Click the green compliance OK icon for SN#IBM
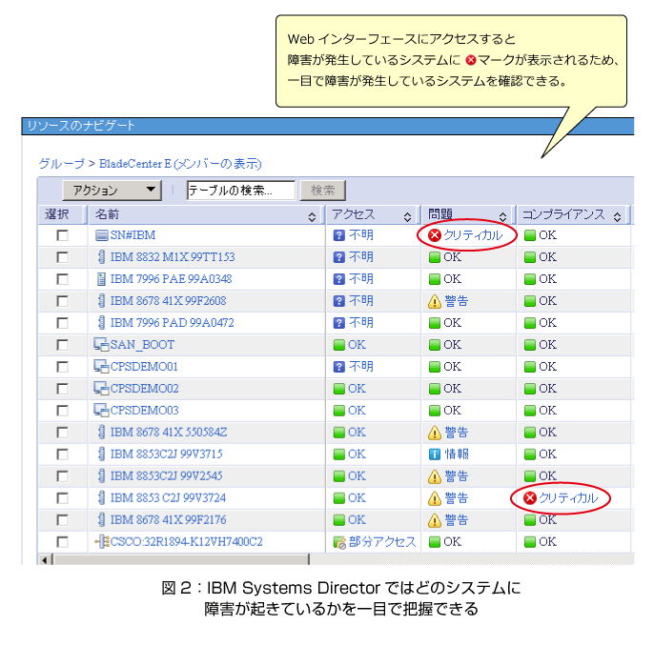Image resolution: width=654 pixels, height=646 pixels. coord(530,235)
